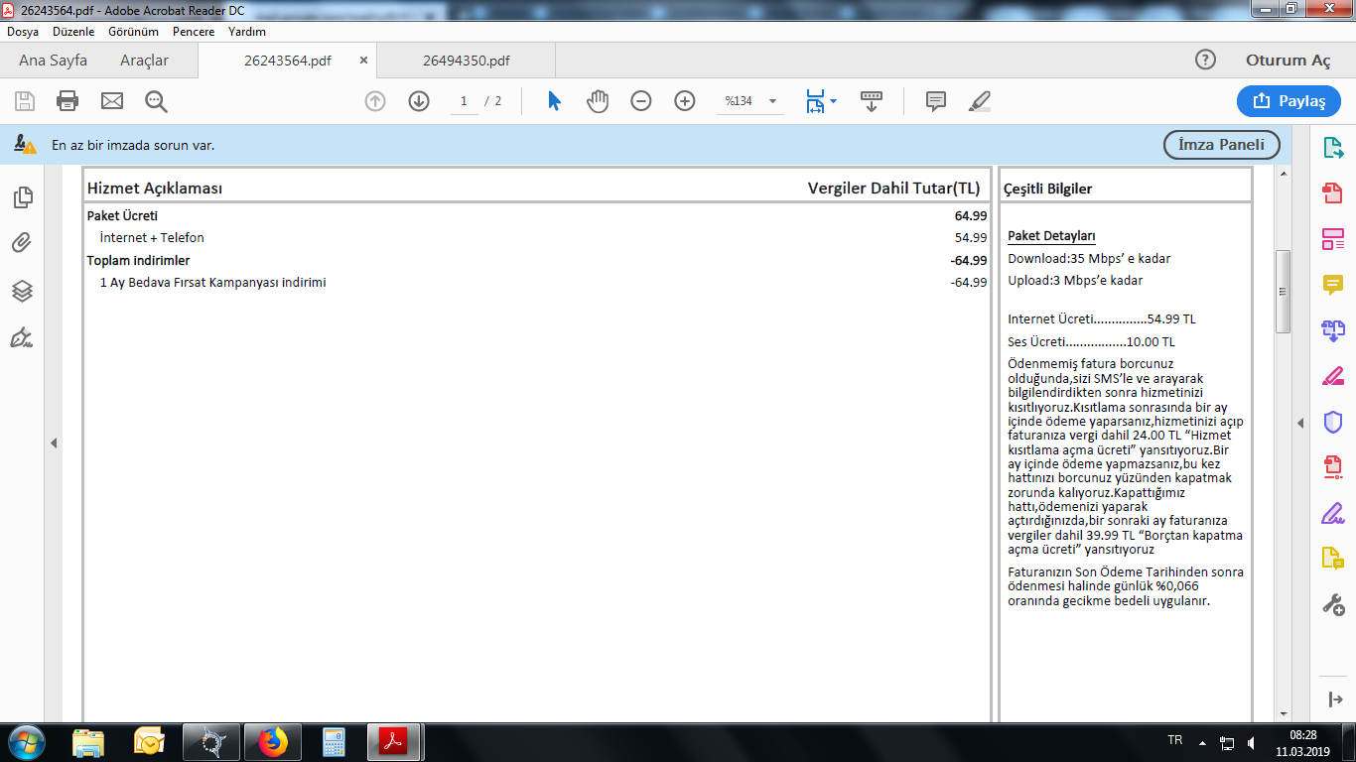Open the zoom level %134 dropdown
1356x762 pixels.
[772, 101]
